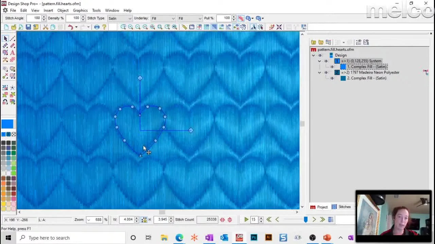Collapse the Design tree node
The image size is (435, 244).
pyautogui.click(x=313, y=55)
